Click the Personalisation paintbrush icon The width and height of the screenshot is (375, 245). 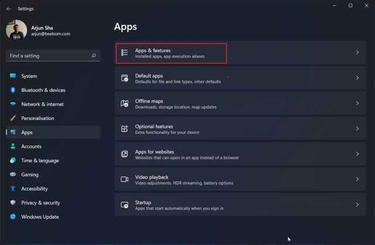[x=13, y=118]
